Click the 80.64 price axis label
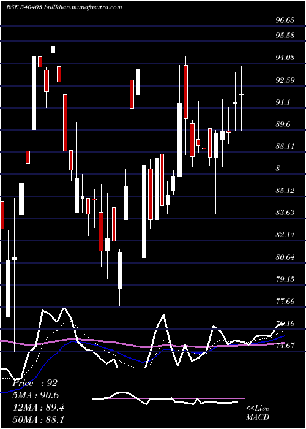 285,257
